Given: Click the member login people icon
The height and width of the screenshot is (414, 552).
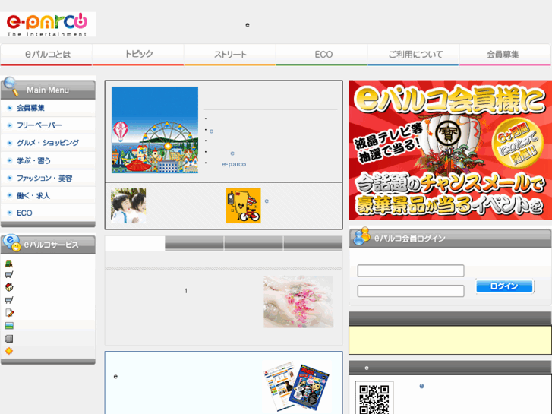Looking at the screenshot, I should [x=362, y=236].
